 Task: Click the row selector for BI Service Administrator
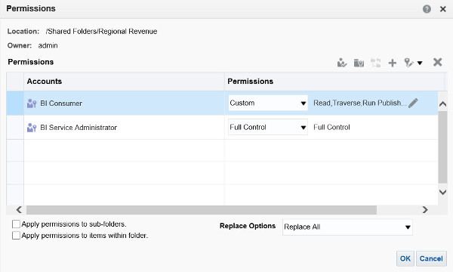(15, 127)
